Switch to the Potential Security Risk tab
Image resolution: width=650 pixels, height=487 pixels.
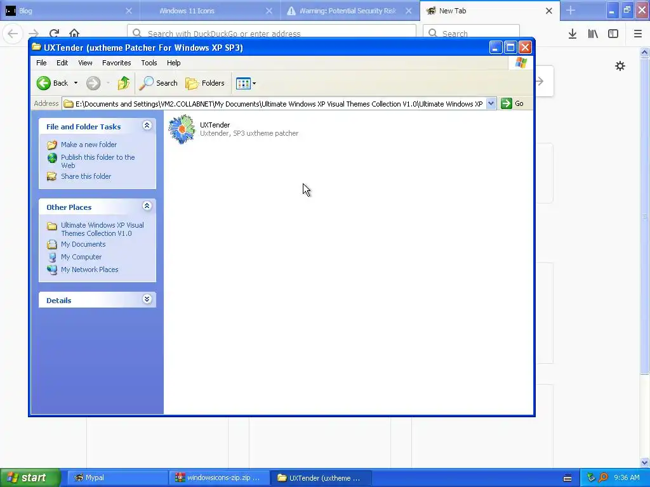click(347, 11)
